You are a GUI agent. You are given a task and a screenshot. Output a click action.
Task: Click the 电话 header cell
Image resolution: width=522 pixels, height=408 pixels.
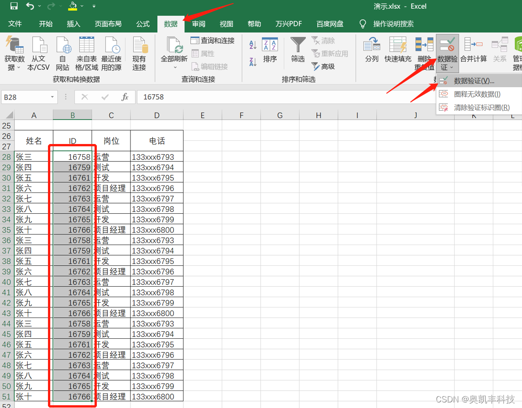click(157, 141)
